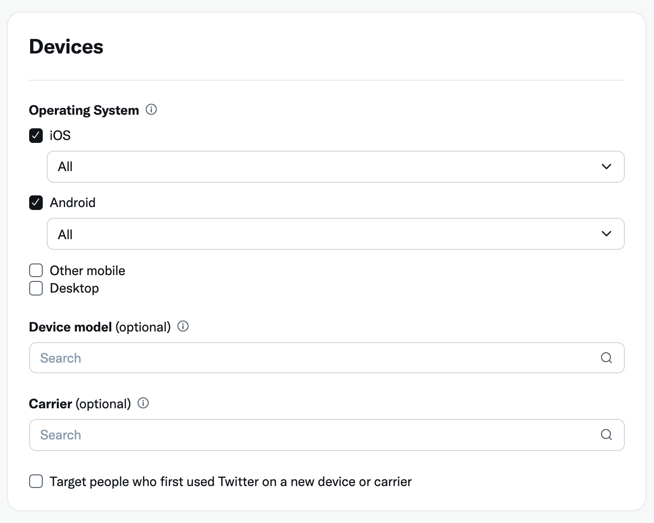This screenshot has height=523, width=654.
Task: Click the Operating System info icon
Action: point(151,109)
